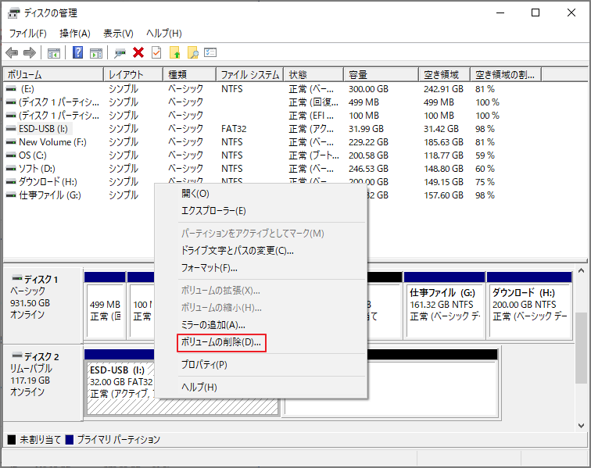Select フォーマット(F)... in the context menu
Image resolution: width=591 pixels, height=468 pixels.
click(x=210, y=268)
